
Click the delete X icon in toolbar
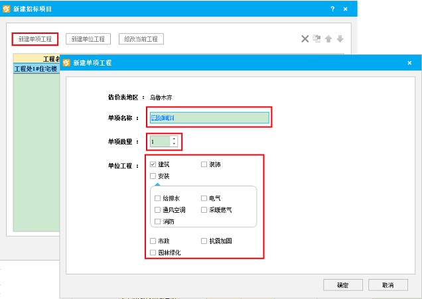305,39
